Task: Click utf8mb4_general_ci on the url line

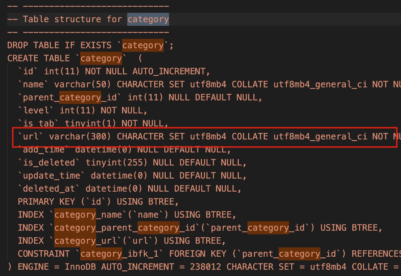Action: click(x=320, y=137)
